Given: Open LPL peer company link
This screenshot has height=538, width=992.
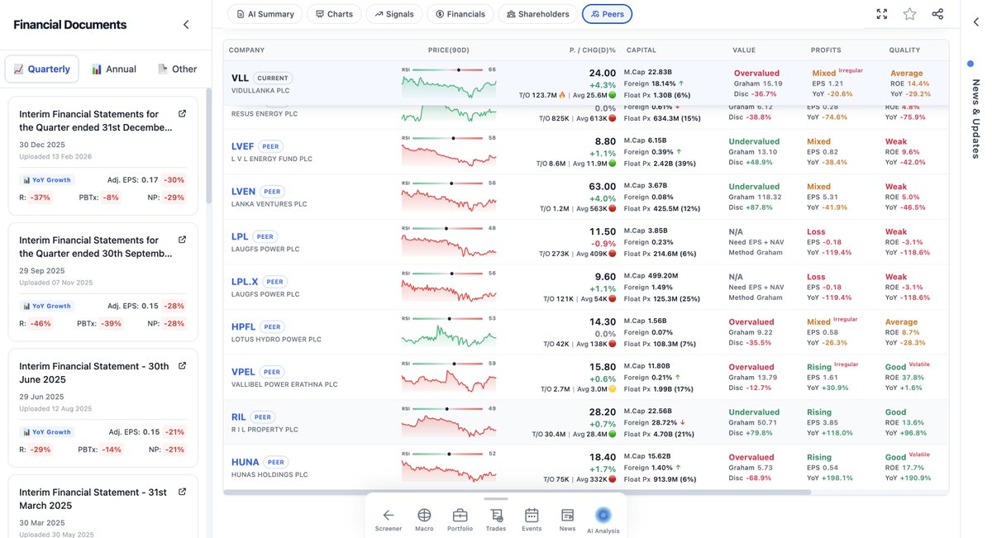Looking at the screenshot, I should [x=240, y=236].
